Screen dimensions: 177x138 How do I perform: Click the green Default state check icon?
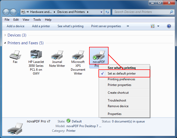68,121
